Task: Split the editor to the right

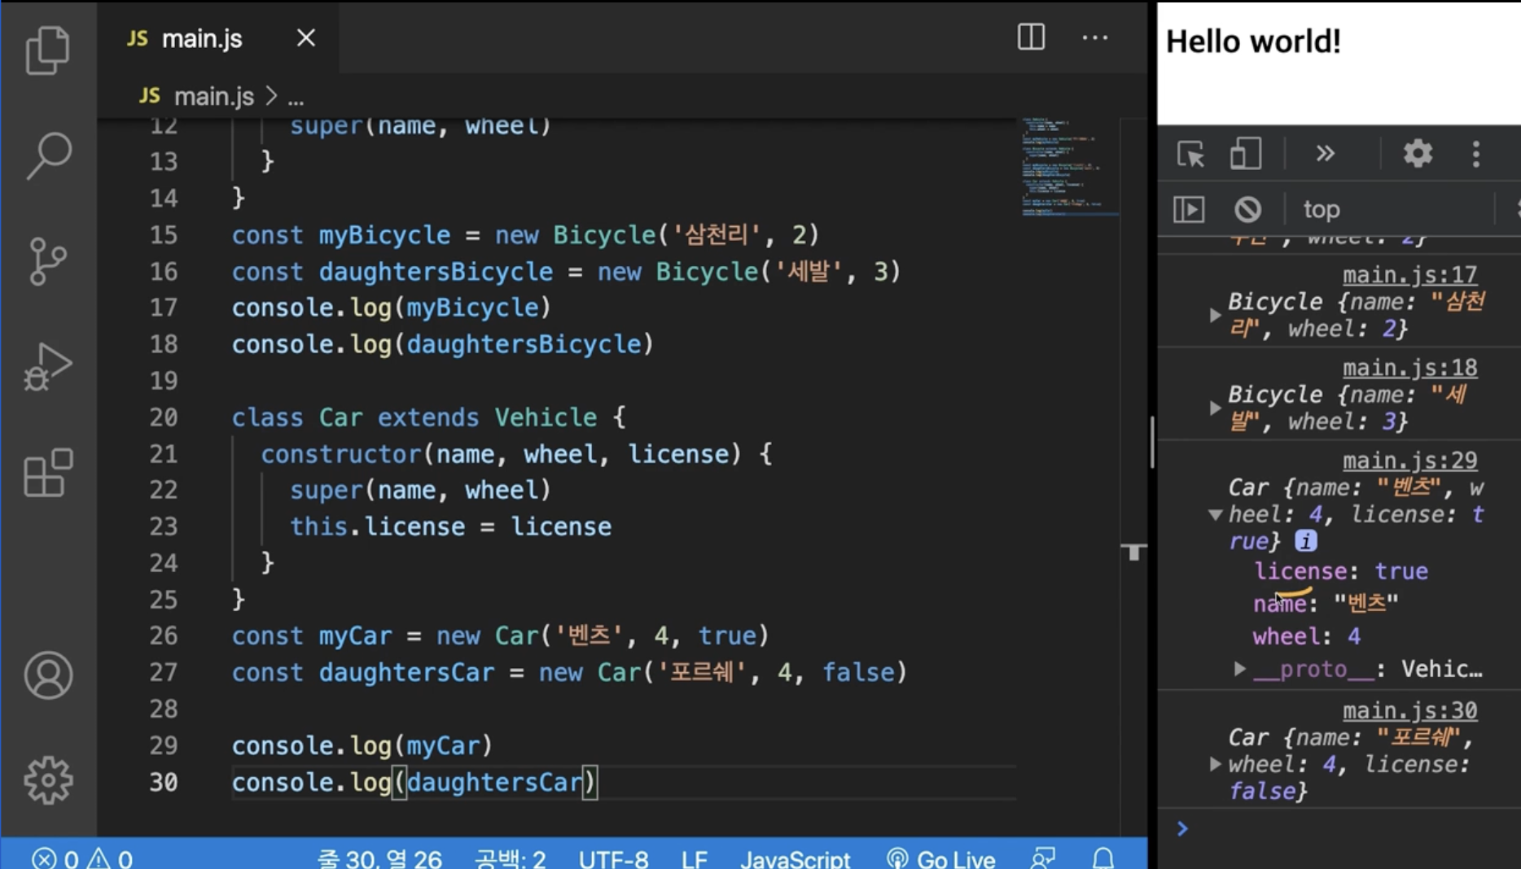Action: (1031, 37)
